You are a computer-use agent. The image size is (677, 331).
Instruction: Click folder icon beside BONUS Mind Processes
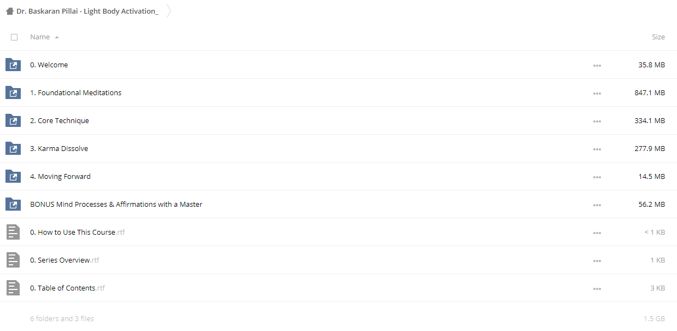point(13,204)
